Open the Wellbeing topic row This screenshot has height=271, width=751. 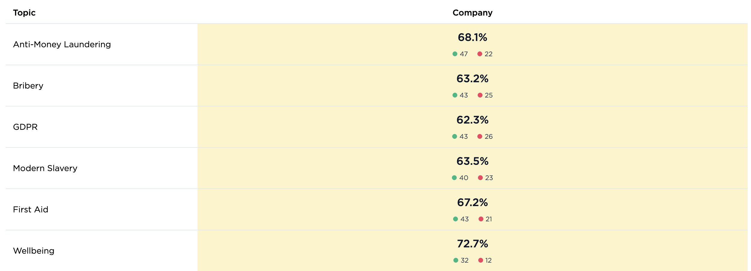point(34,251)
